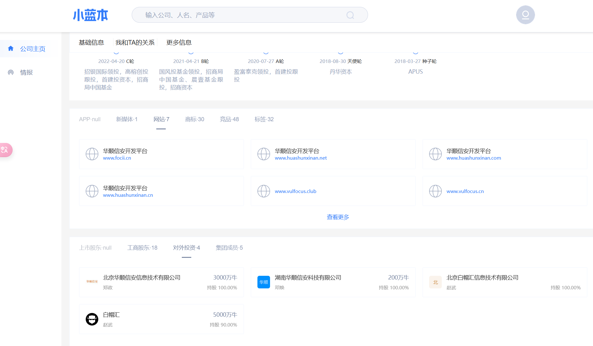Viewport: 593px width, 346px height.
Task: Open 北京华顺信安信息技术有限公司 company name
Action: [142, 278]
